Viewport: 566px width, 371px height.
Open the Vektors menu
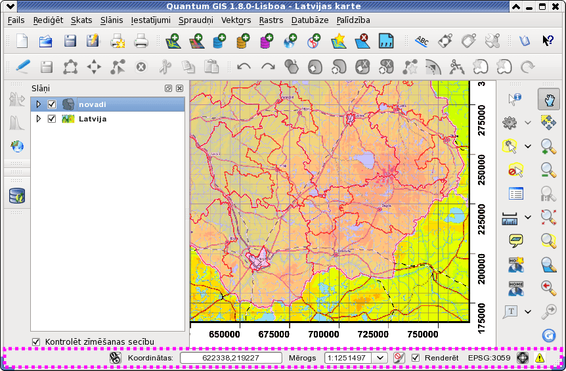236,20
